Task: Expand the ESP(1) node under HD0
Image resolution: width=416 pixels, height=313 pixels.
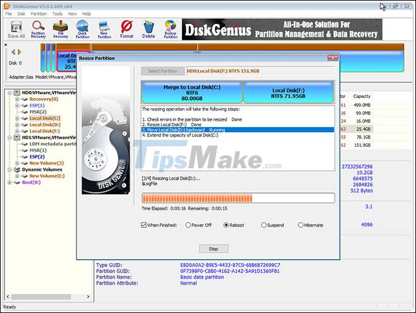Action: [17, 106]
